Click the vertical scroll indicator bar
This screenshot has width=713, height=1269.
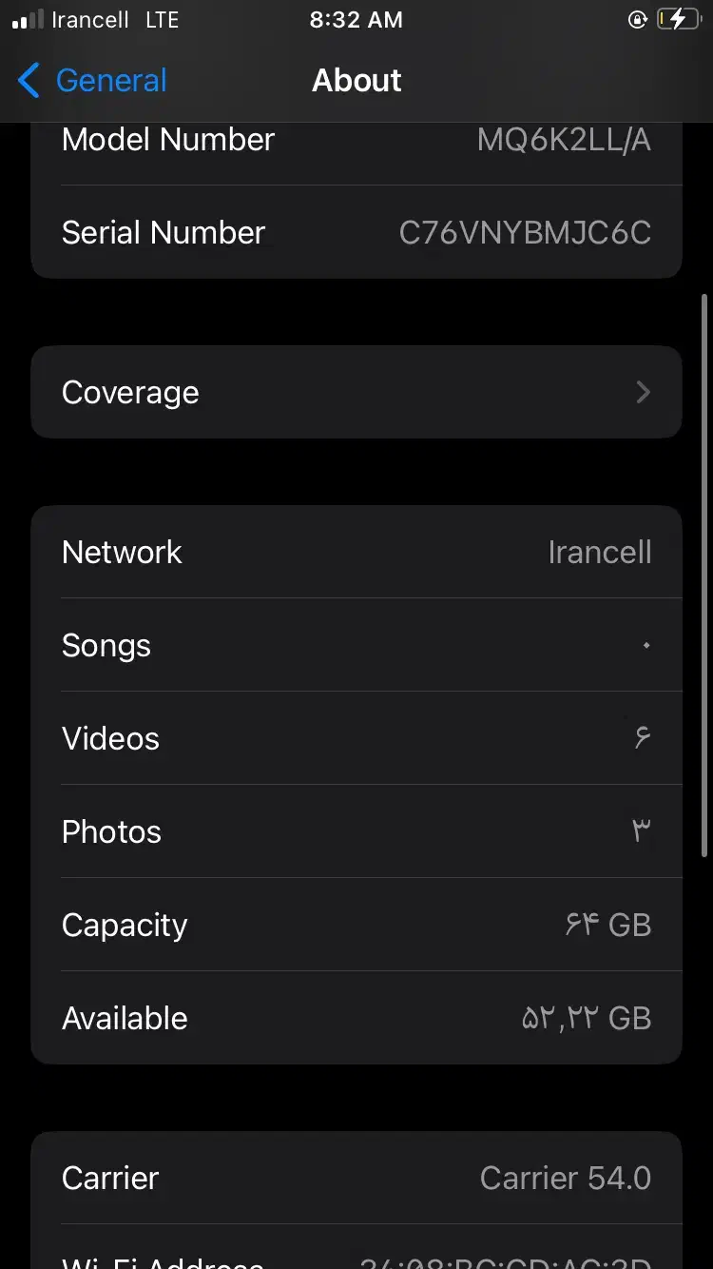pyautogui.click(x=704, y=571)
